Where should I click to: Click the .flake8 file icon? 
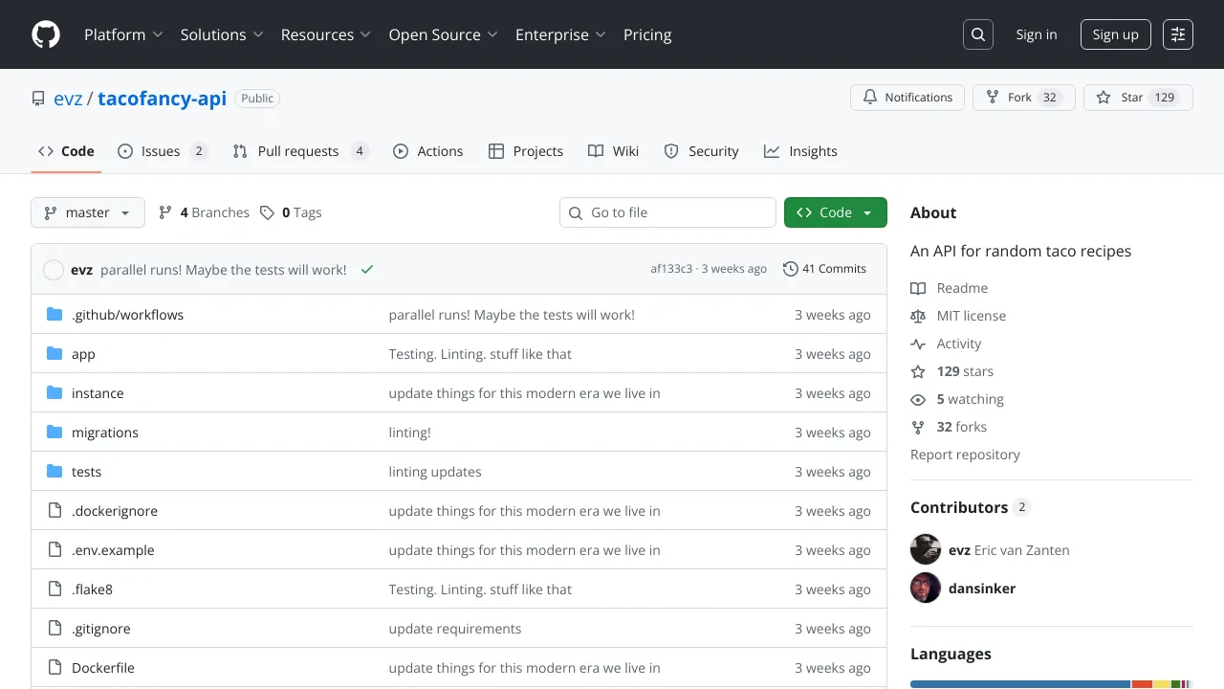[55, 589]
